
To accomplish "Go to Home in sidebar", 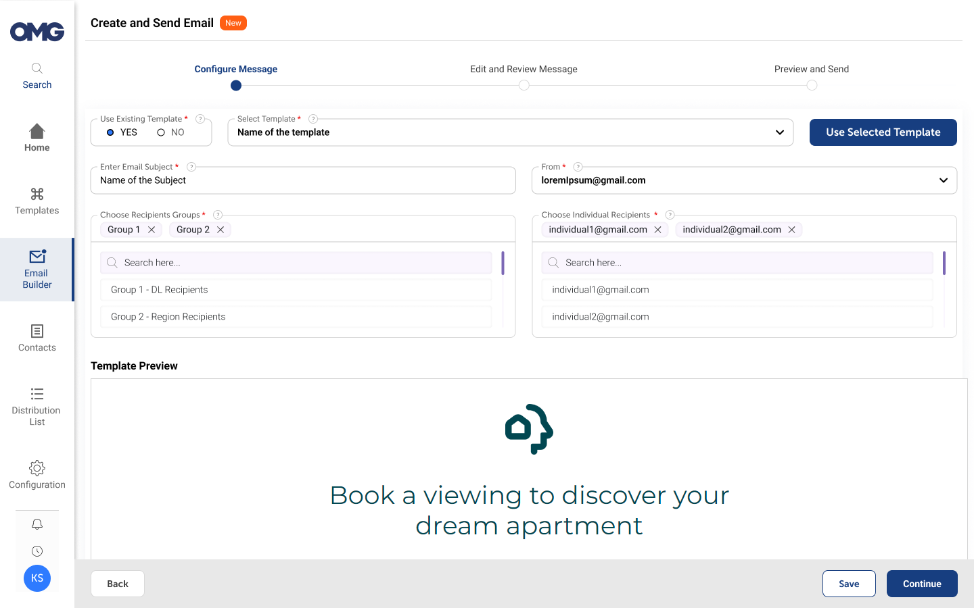I will click(37, 138).
